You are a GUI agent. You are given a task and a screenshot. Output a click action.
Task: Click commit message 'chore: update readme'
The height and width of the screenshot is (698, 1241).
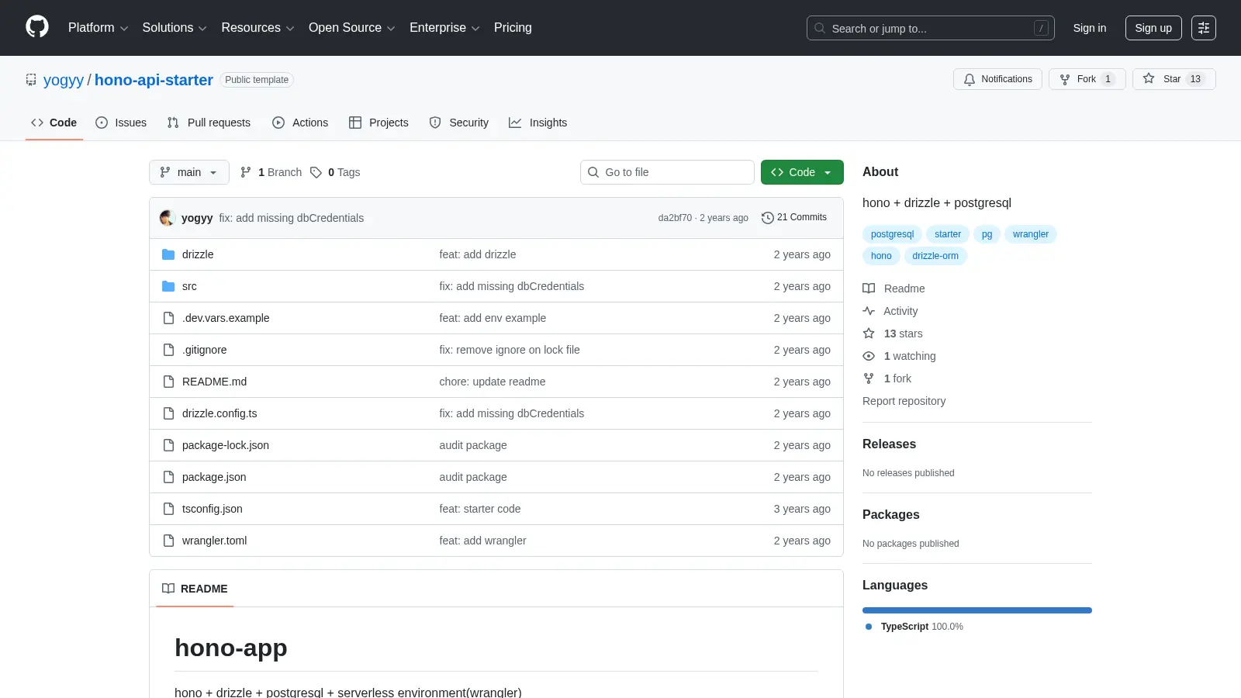(x=493, y=382)
